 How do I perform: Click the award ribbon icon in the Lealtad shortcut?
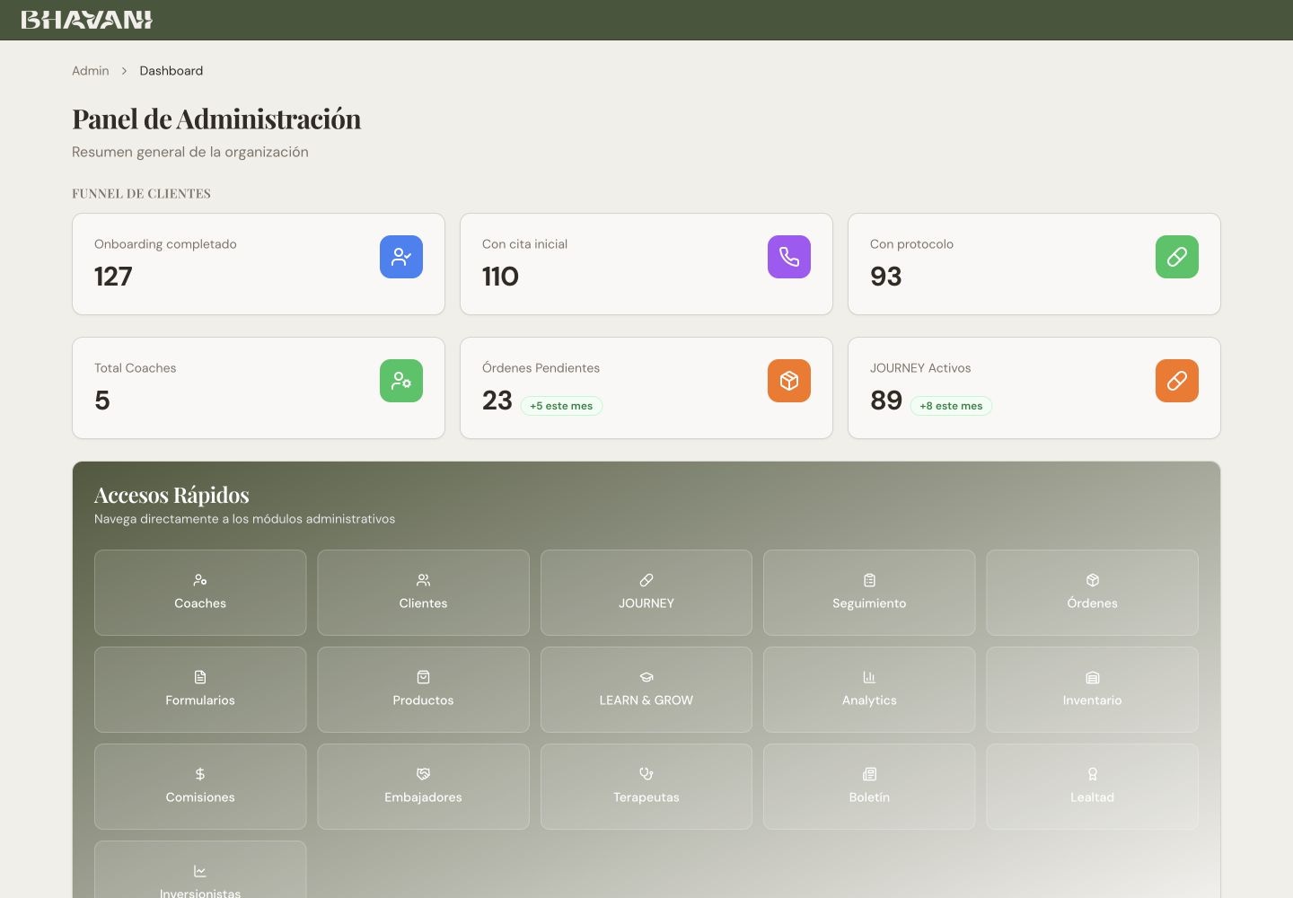(x=1093, y=774)
